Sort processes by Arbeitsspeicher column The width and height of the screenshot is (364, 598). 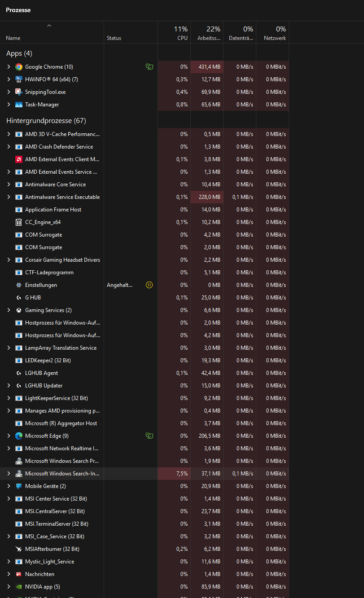207,32
